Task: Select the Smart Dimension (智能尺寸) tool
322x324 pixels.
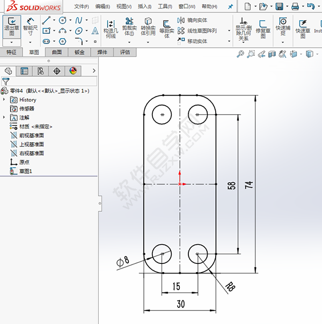Action: tap(30, 27)
